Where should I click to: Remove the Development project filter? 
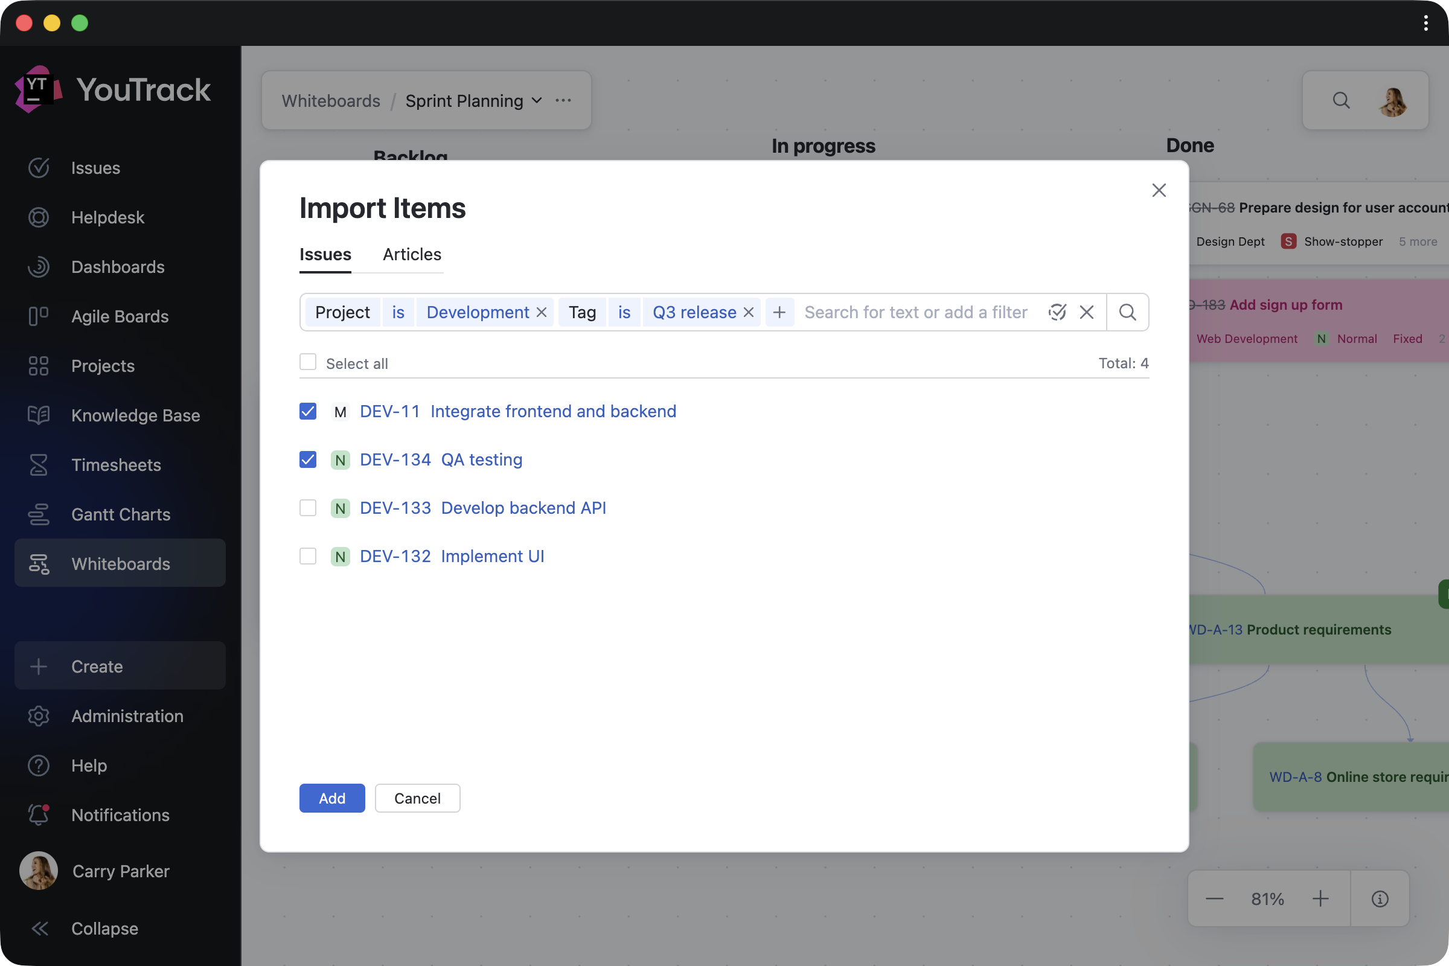[x=542, y=312]
